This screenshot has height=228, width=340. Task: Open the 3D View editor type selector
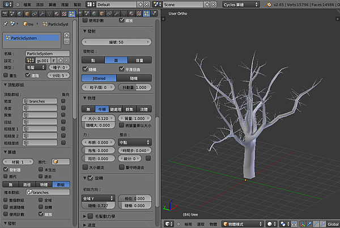(169, 224)
